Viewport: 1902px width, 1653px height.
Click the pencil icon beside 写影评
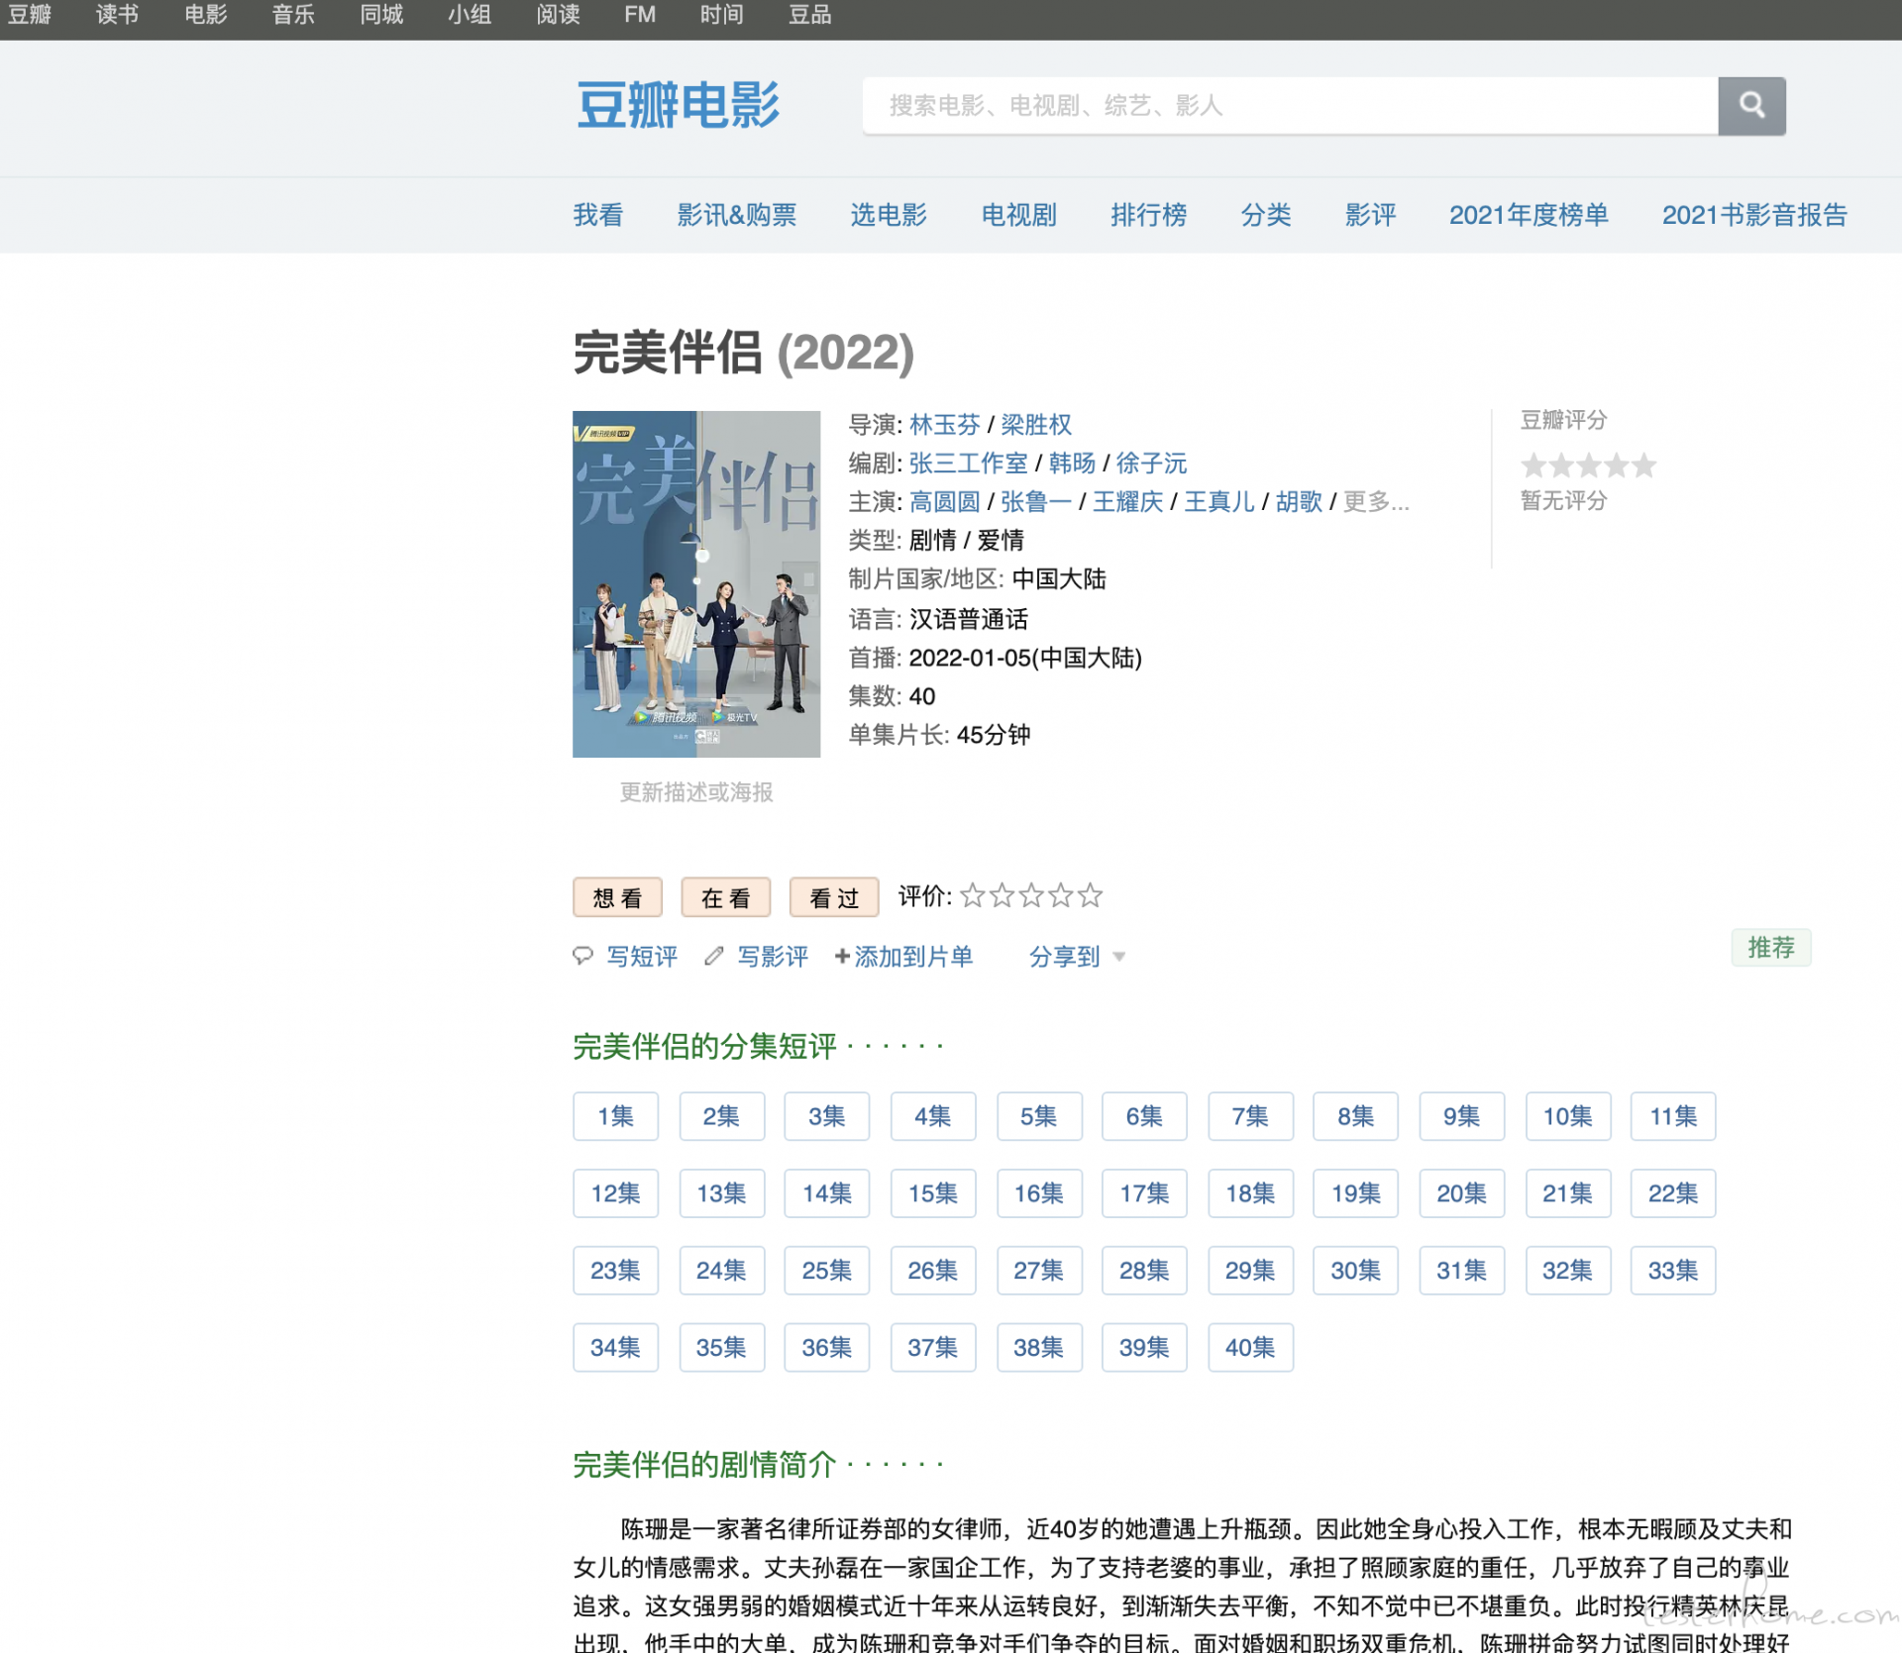coord(714,956)
